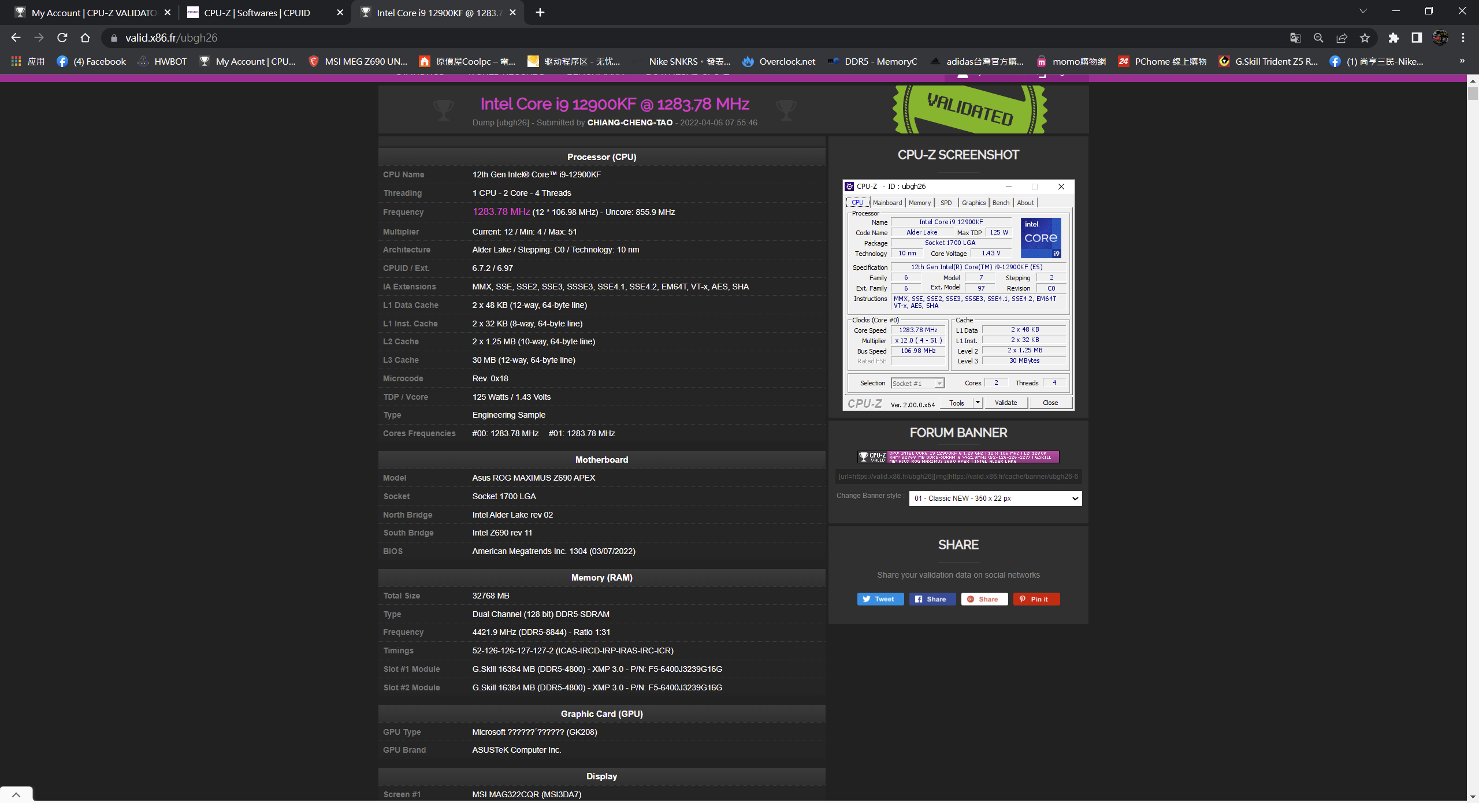Click the forum banner preview image
This screenshot has height=803, width=1479.
pyautogui.click(x=958, y=457)
